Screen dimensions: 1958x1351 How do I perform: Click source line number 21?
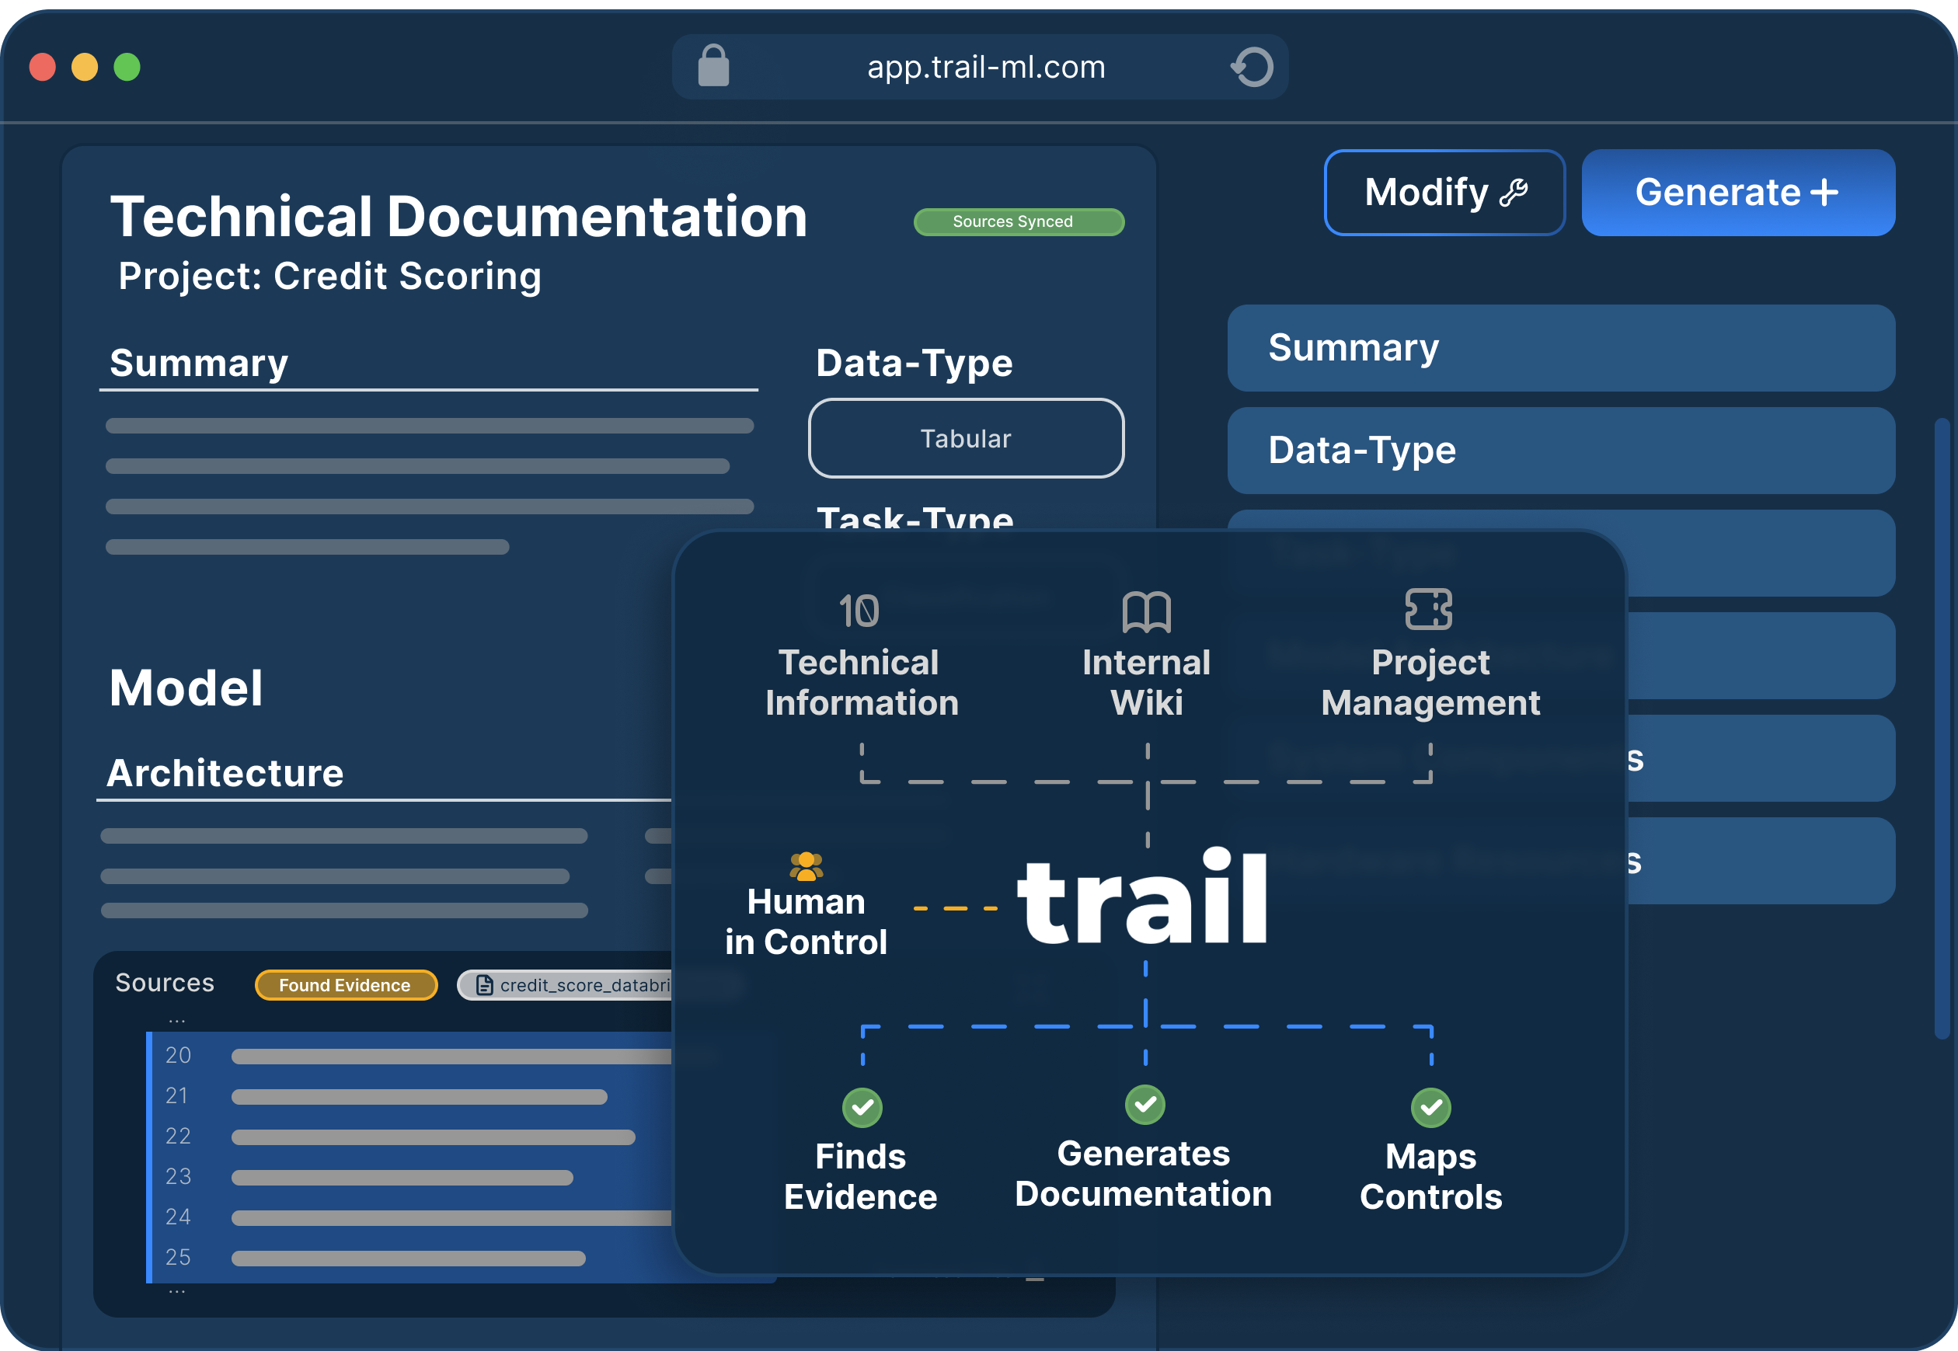point(177,1096)
